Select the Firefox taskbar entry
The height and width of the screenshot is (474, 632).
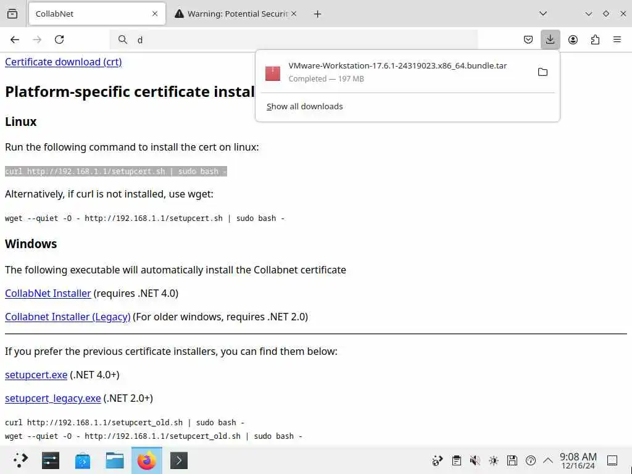coord(147,460)
